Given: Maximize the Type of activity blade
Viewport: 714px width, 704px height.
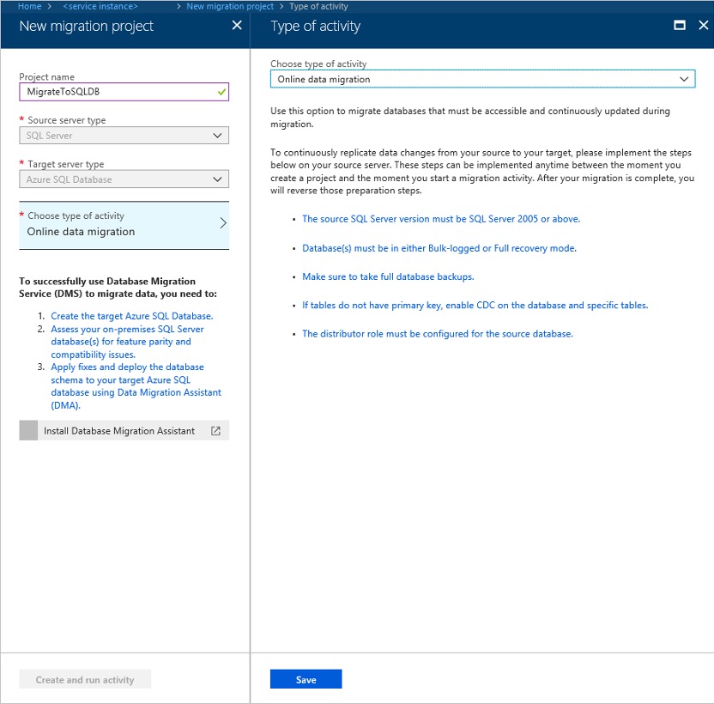Looking at the screenshot, I should coord(680,26).
